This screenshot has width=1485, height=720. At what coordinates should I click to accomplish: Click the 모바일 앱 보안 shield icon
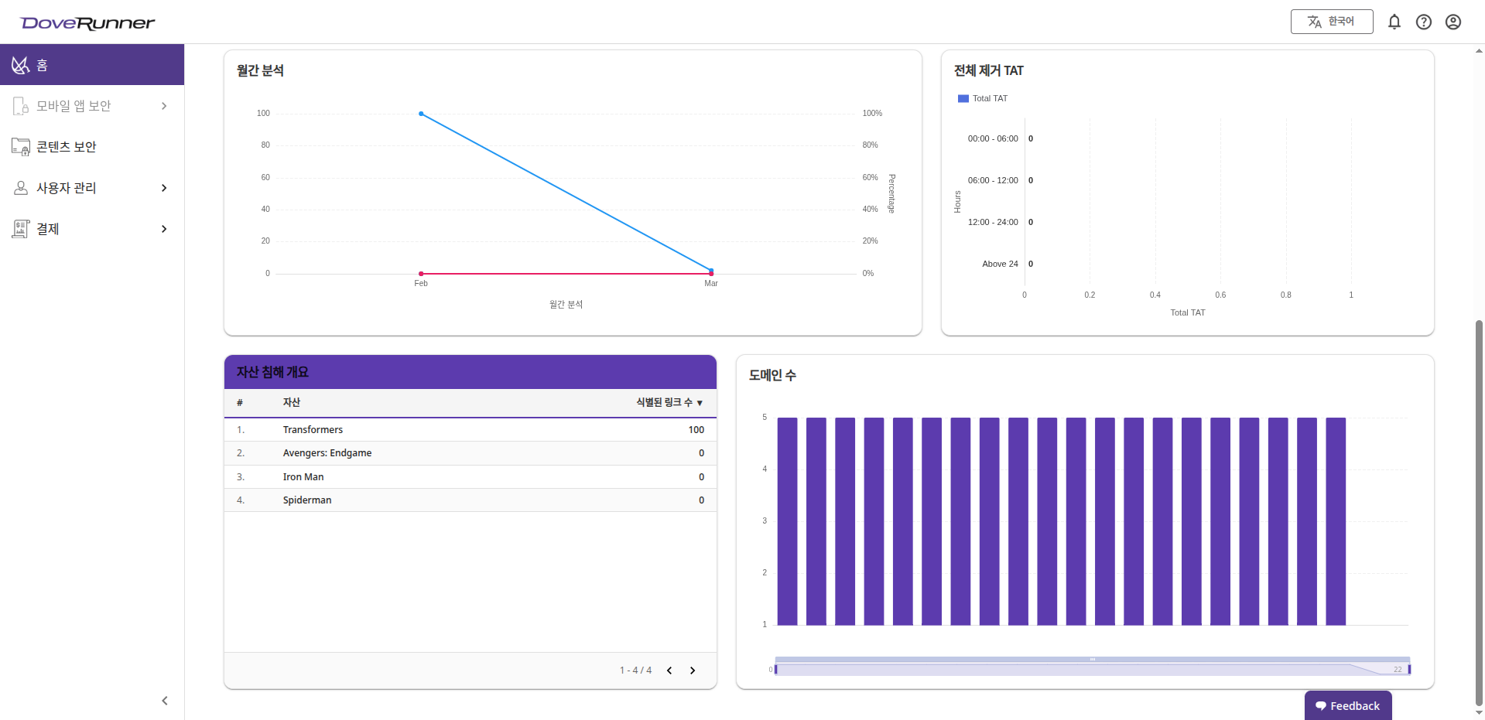20,105
